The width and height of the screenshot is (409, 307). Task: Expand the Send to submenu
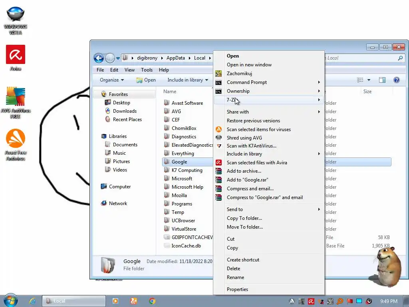click(x=269, y=209)
